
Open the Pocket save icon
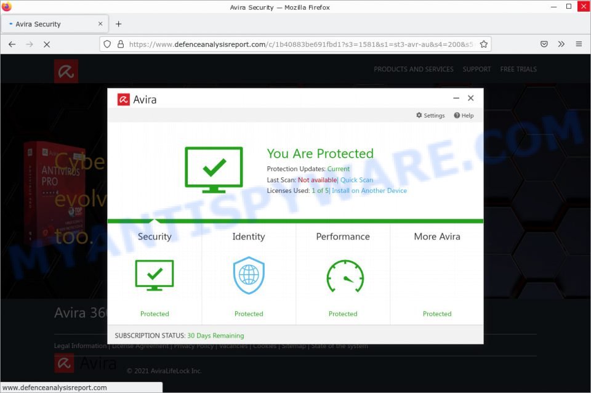544,44
